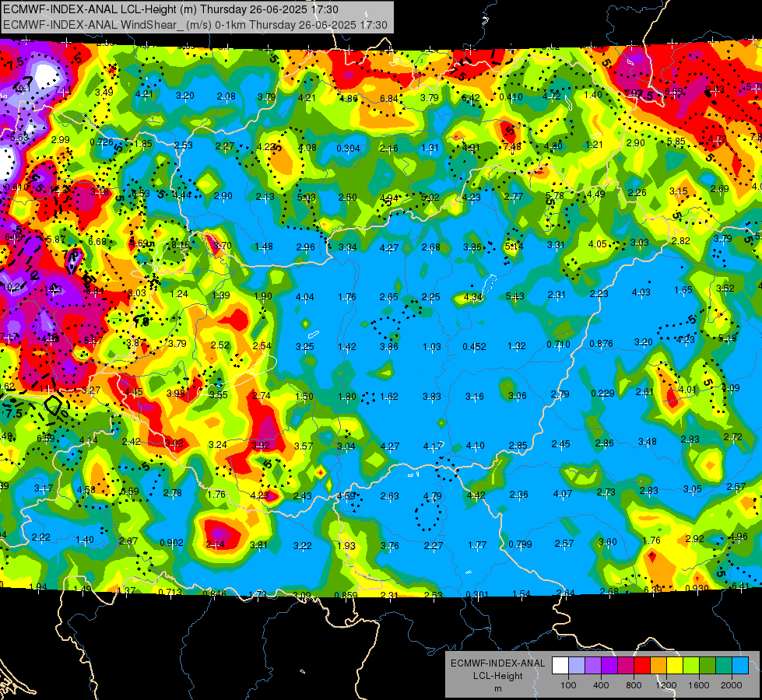Click the legend label '100'
762x700 pixels.
pos(568,685)
